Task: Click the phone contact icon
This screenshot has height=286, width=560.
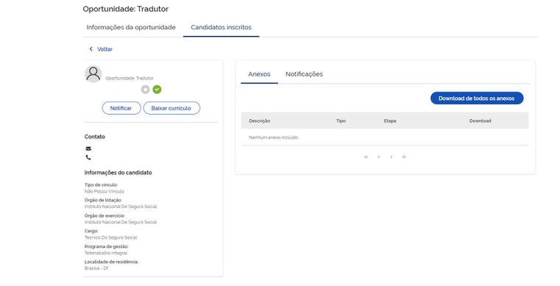Action: point(88,157)
